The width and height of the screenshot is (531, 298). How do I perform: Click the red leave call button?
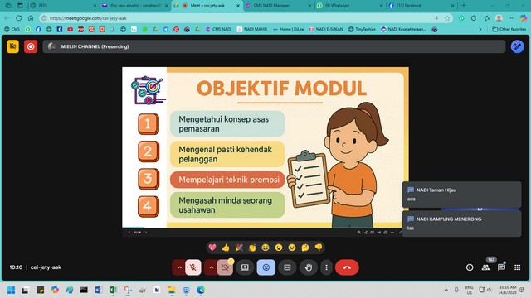(347, 267)
